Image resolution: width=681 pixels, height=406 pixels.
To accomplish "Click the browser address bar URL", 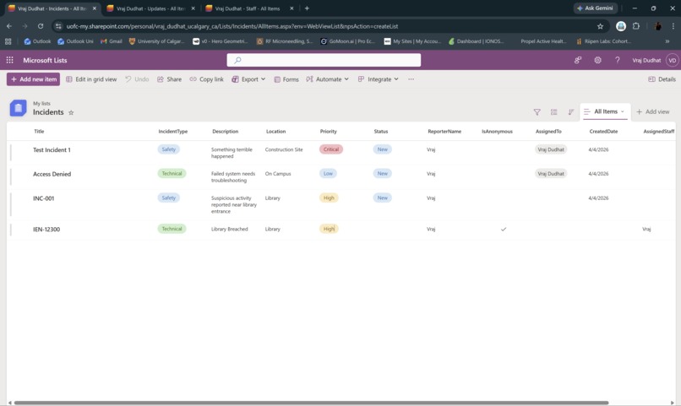I will click(x=232, y=26).
